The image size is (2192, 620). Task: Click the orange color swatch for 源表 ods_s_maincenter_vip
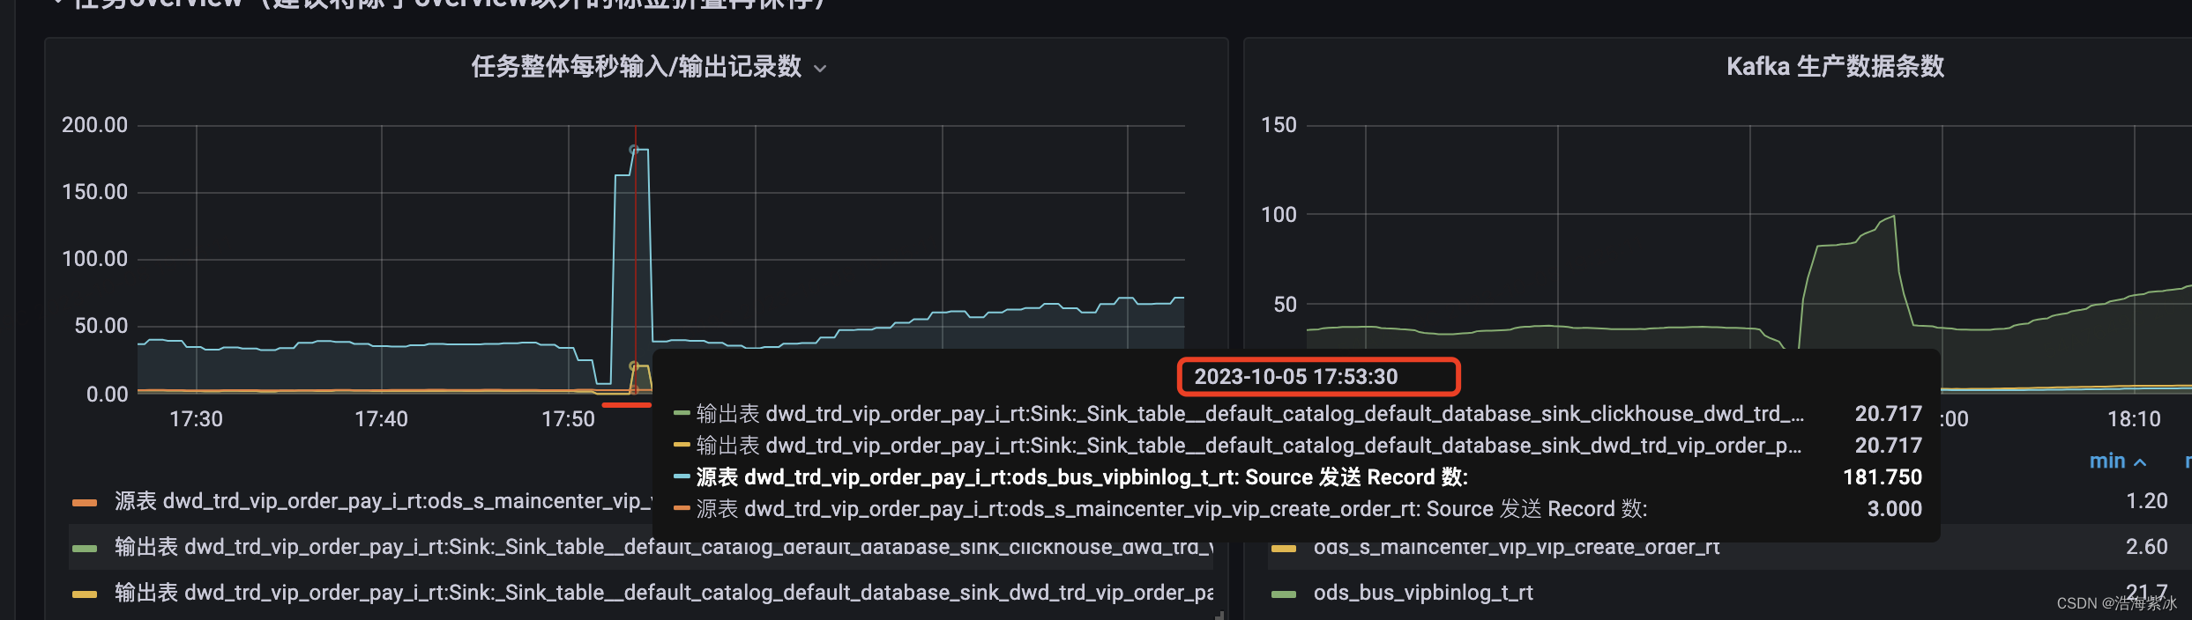tap(85, 503)
